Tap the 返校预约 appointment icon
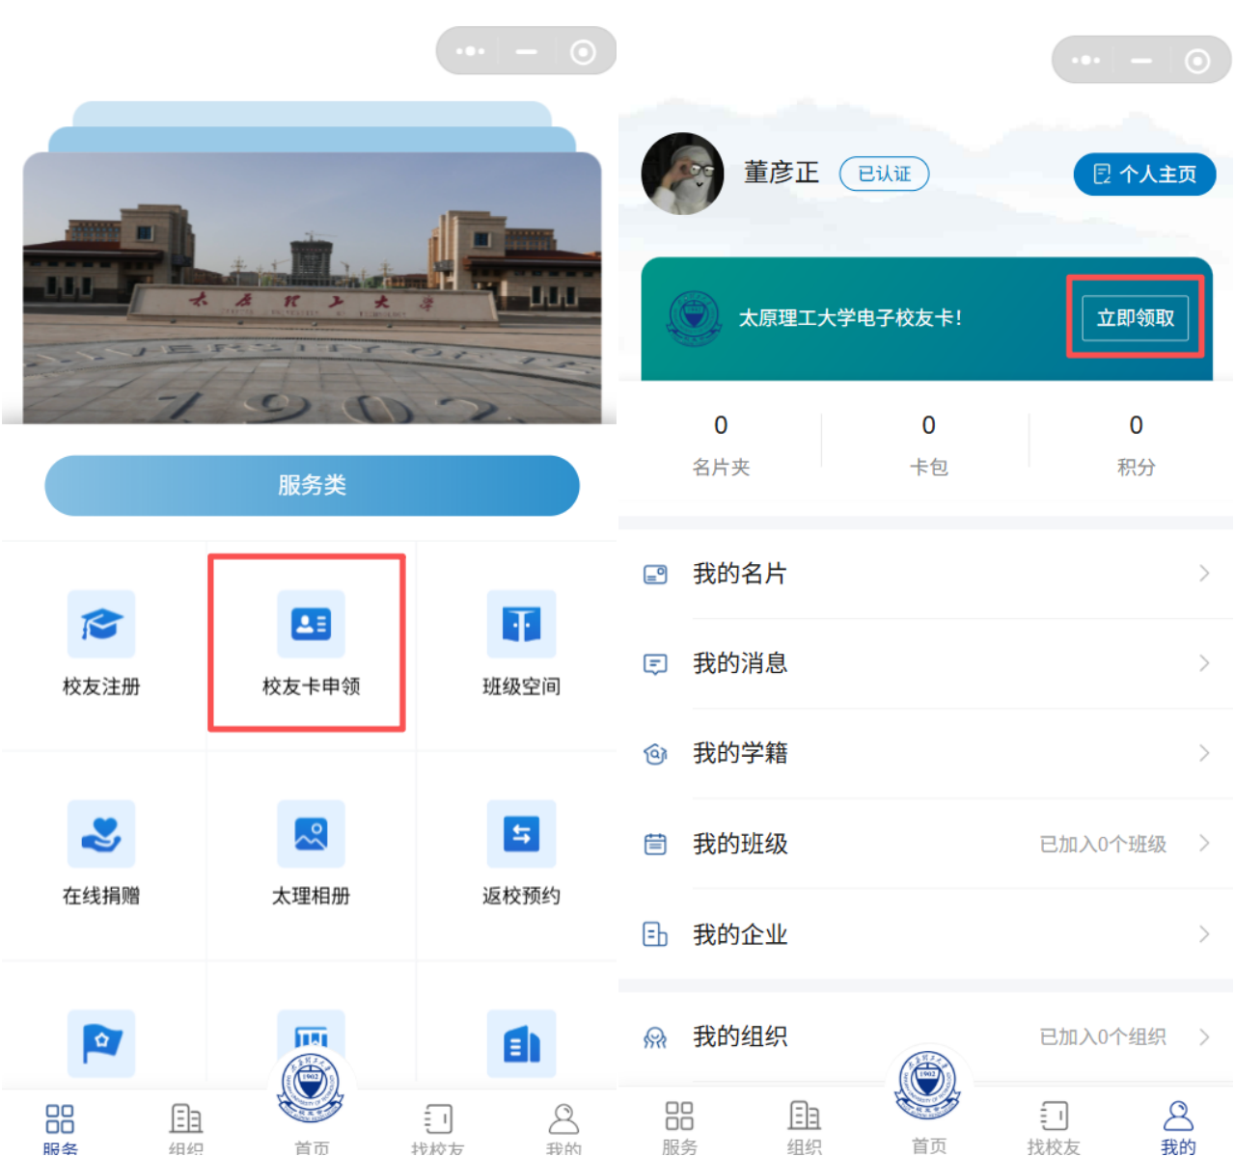The height and width of the screenshot is (1157, 1235). coord(521,835)
